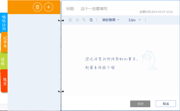Click the handwritten empty-notebook message

(111, 63)
